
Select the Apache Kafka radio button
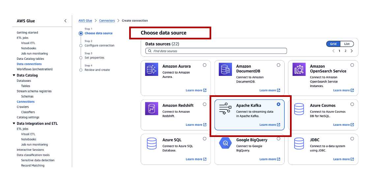278,104
